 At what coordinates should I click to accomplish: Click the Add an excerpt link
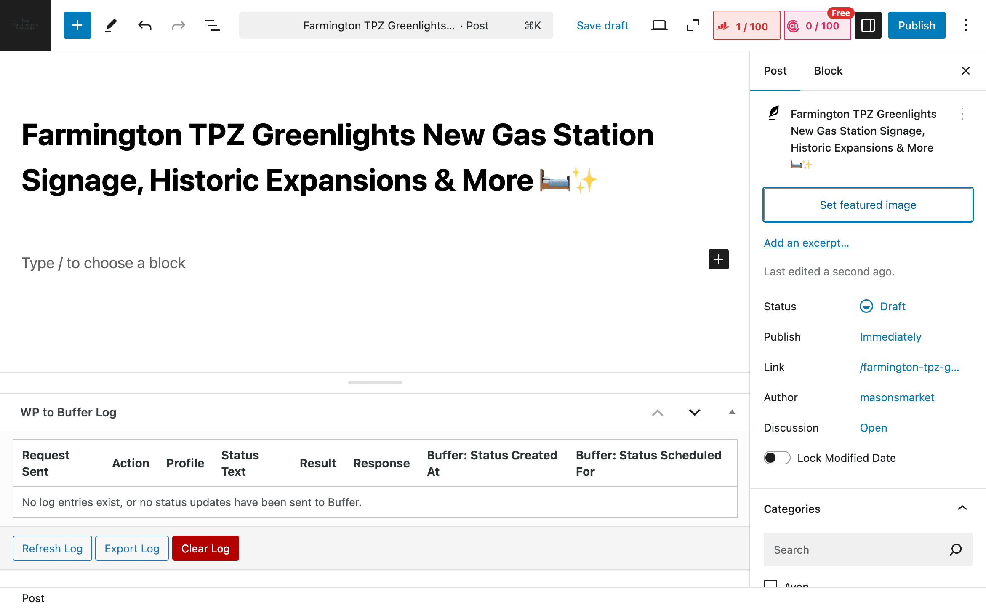point(806,243)
